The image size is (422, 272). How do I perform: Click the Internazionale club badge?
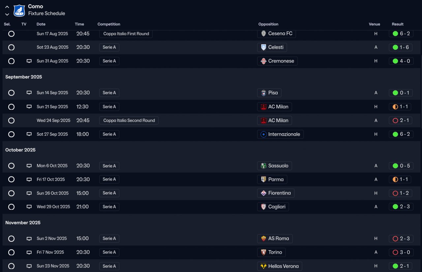pos(263,134)
